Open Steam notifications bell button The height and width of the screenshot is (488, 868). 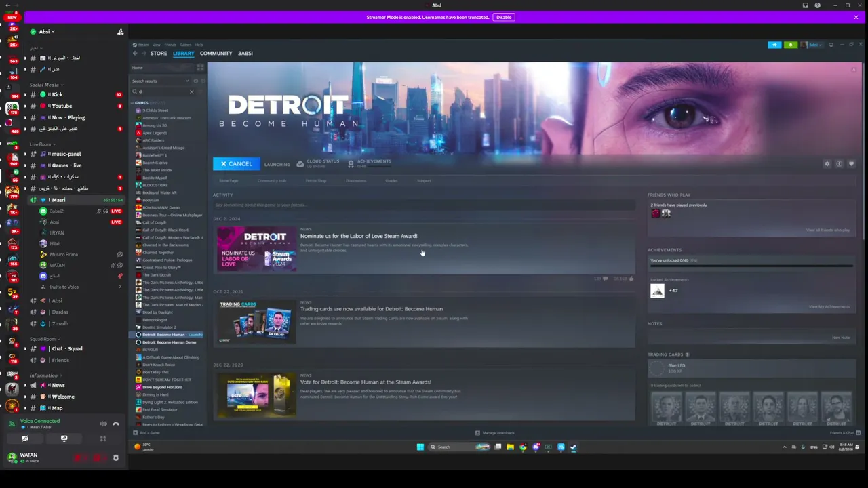(790, 45)
